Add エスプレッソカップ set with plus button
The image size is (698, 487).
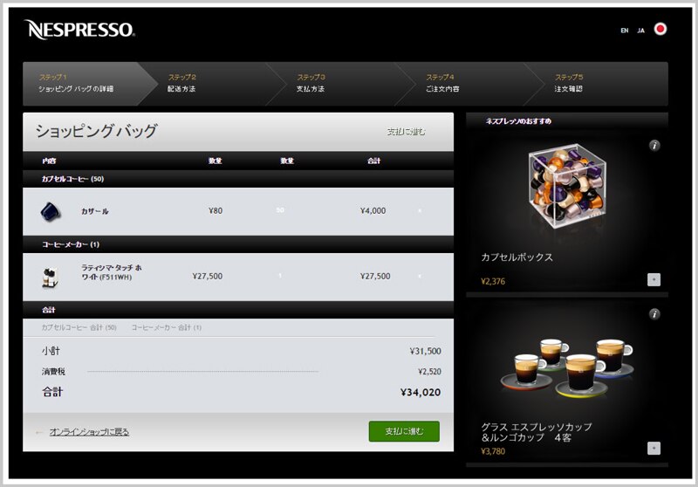(x=654, y=449)
